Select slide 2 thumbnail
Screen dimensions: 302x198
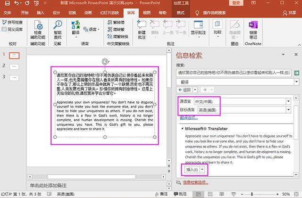click(x=14, y=67)
